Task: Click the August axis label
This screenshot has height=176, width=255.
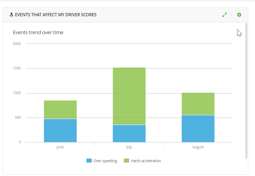Action: [198, 147]
